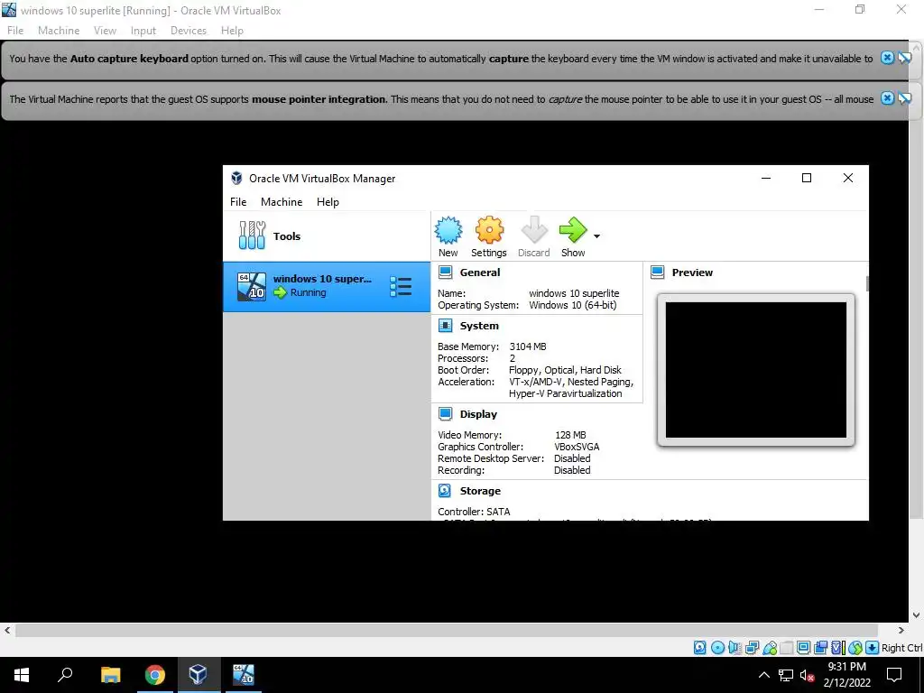Click the System section chip icon
Image resolution: width=924 pixels, height=693 pixels.
tap(446, 325)
